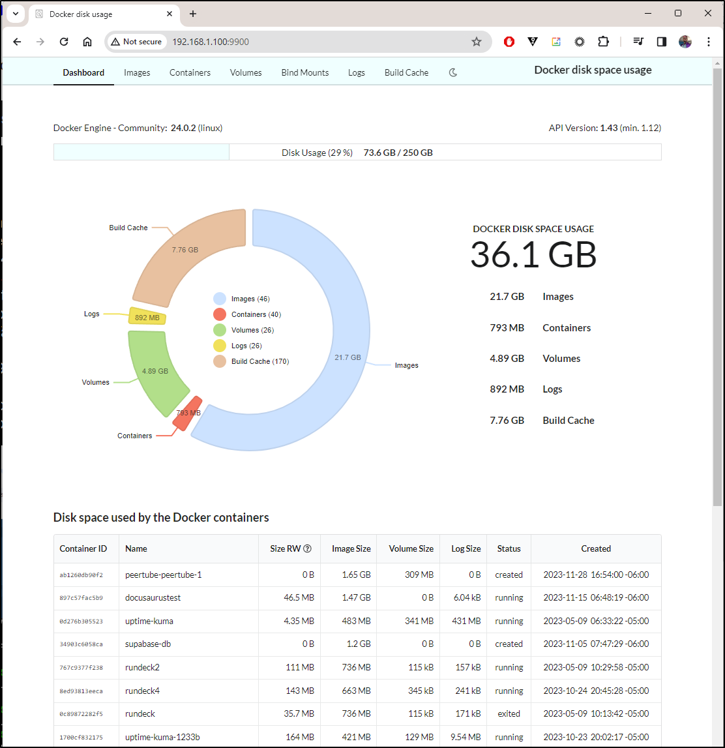Sort table by Image Size column header
The width and height of the screenshot is (725, 748).
(x=349, y=548)
